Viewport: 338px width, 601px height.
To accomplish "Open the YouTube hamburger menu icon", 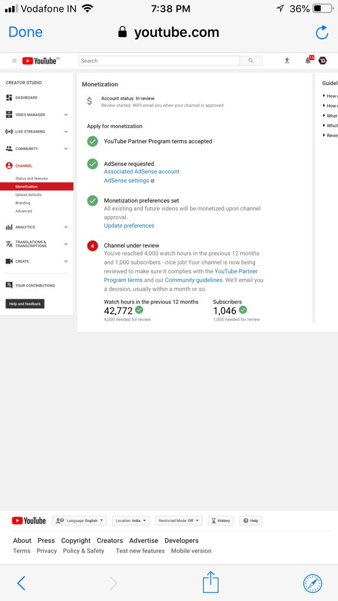I will coord(15,60).
